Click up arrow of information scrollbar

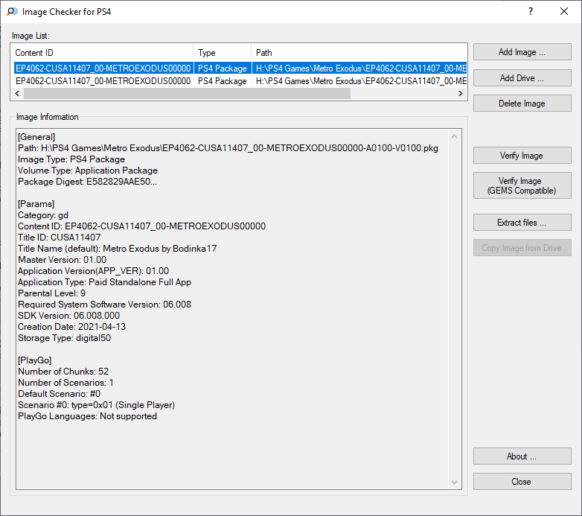[x=454, y=136]
